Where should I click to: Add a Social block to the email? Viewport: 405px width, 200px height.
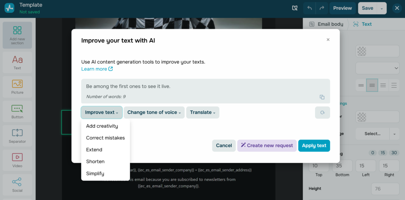pos(17,185)
